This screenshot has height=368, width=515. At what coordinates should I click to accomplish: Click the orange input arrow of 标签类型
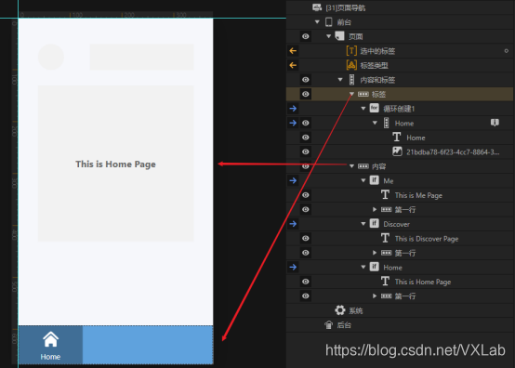[x=293, y=65]
